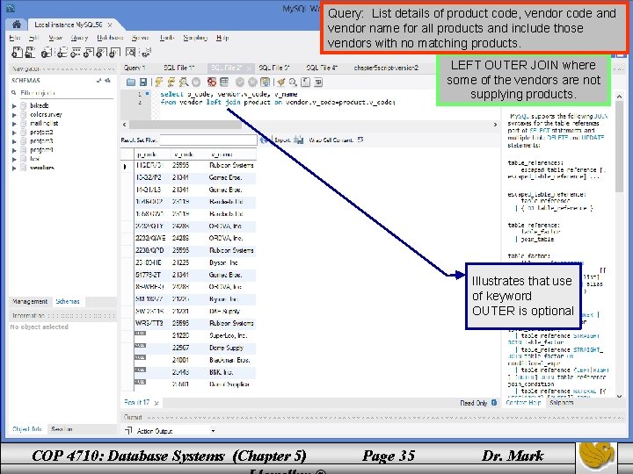Stop the running query
This screenshot has height=474, width=633.
point(196,83)
